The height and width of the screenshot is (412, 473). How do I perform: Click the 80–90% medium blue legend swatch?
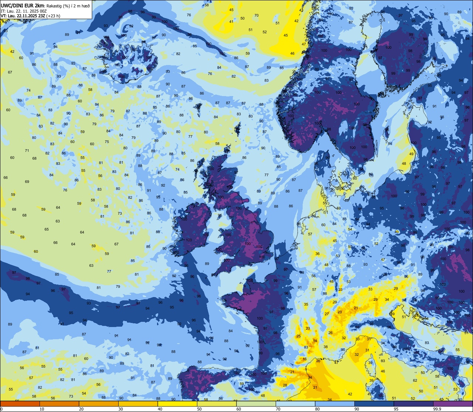[x=335, y=404]
